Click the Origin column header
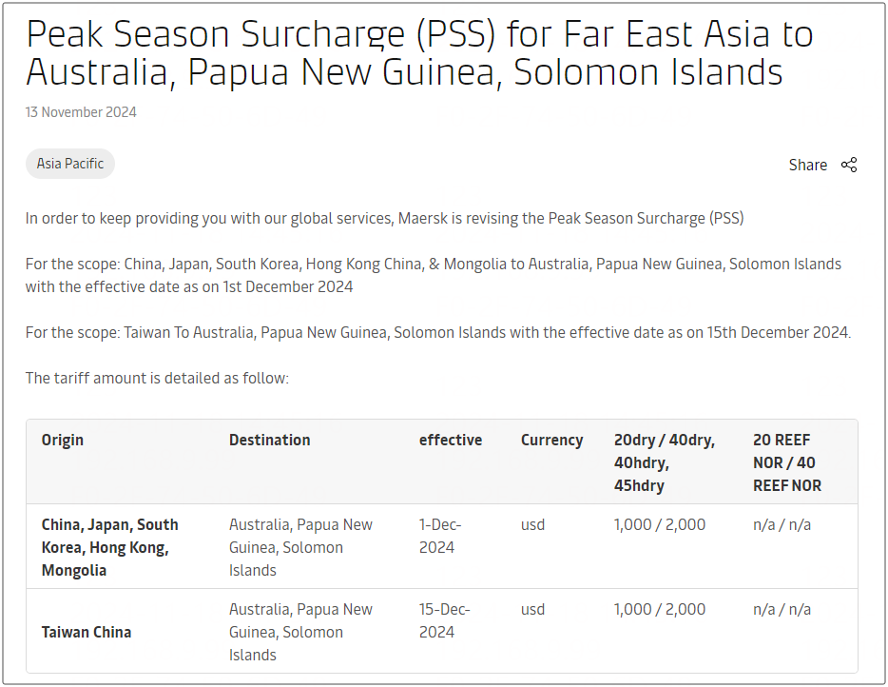The height and width of the screenshot is (687, 888). (63, 440)
